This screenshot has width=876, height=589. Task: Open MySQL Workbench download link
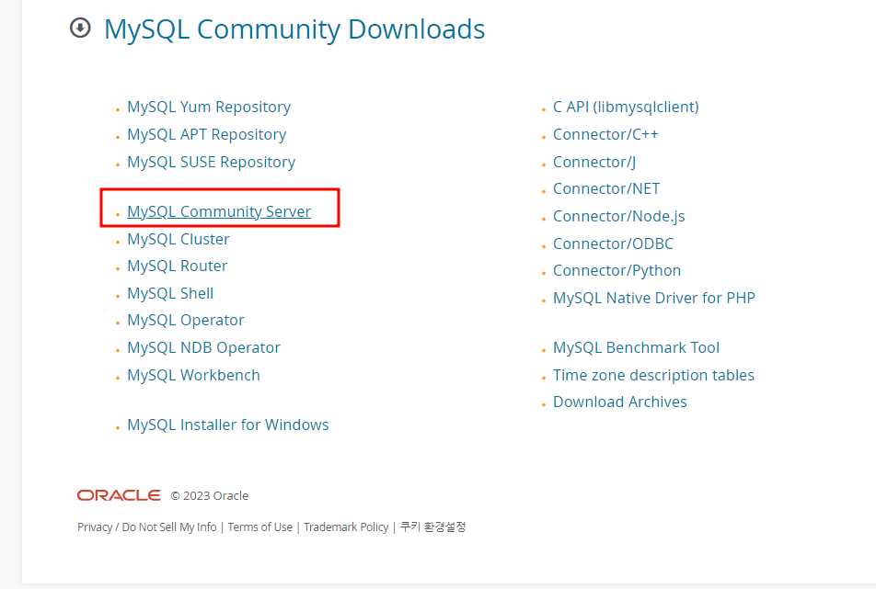[x=194, y=375]
